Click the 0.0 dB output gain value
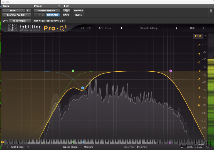The image size is (214, 150). tap(198, 147)
